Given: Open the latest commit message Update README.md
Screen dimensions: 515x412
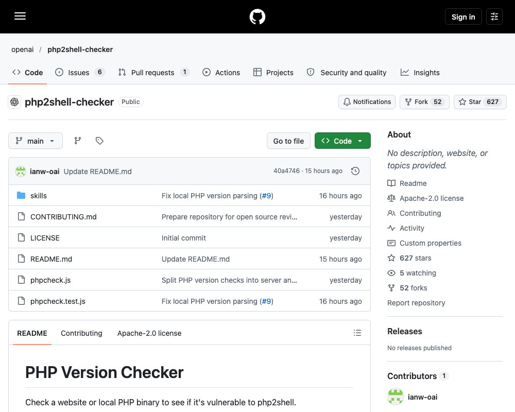Looking at the screenshot, I should click(97, 171).
